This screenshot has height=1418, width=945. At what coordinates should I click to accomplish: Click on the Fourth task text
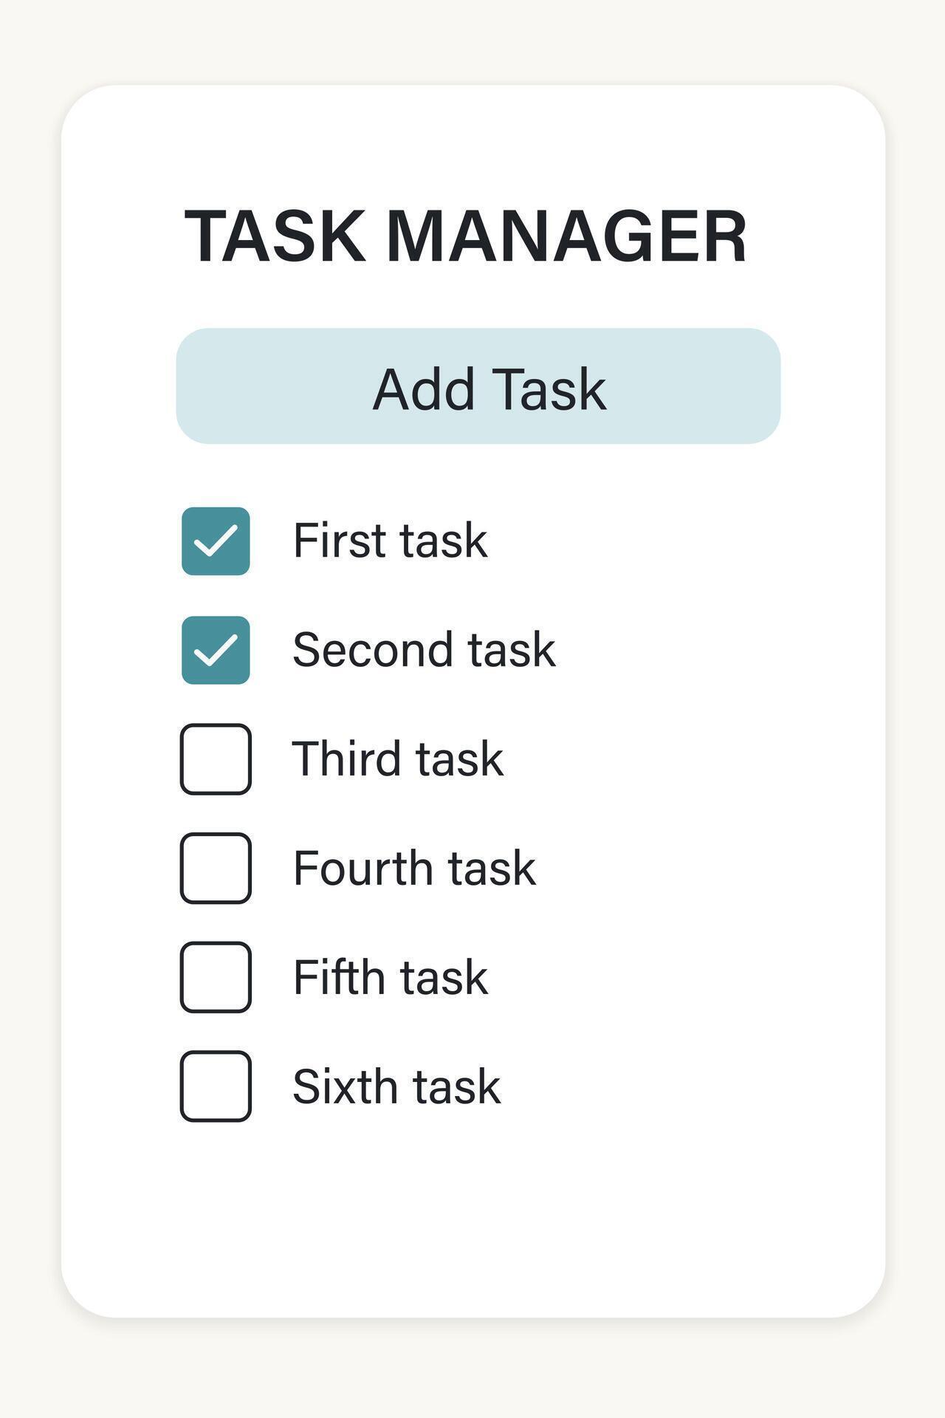[413, 866]
